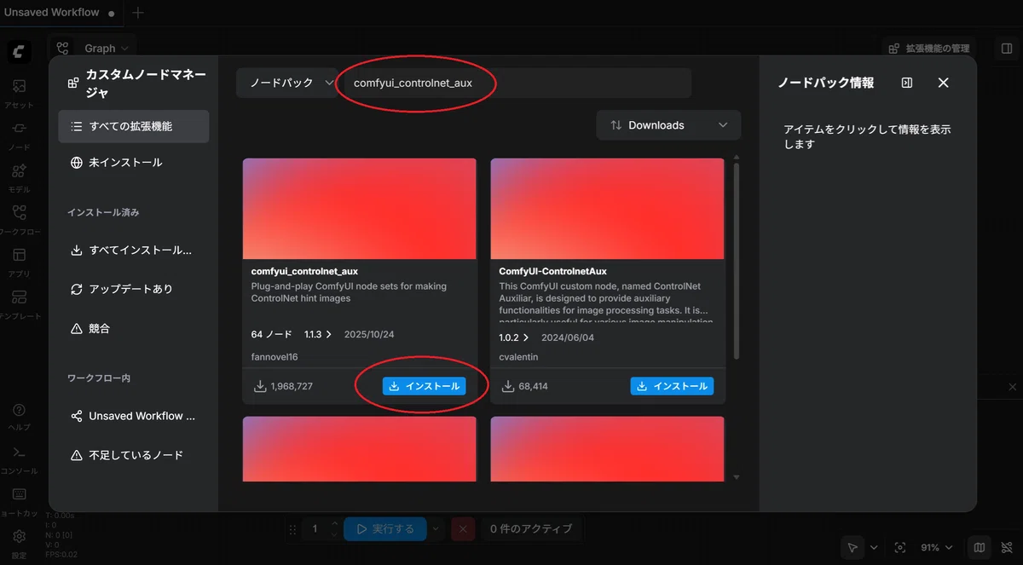Viewport: 1023px width, 565px height.
Task: Open Settings gear in sidebar
Action: coord(19,537)
